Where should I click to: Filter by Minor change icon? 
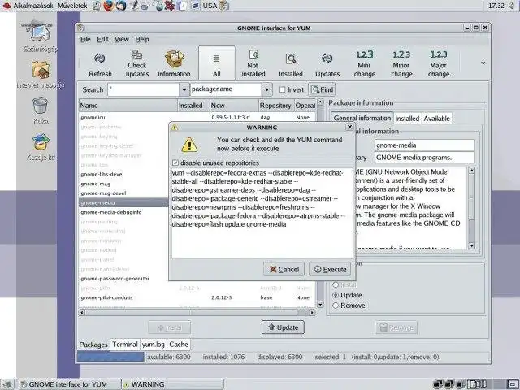(401, 63)
